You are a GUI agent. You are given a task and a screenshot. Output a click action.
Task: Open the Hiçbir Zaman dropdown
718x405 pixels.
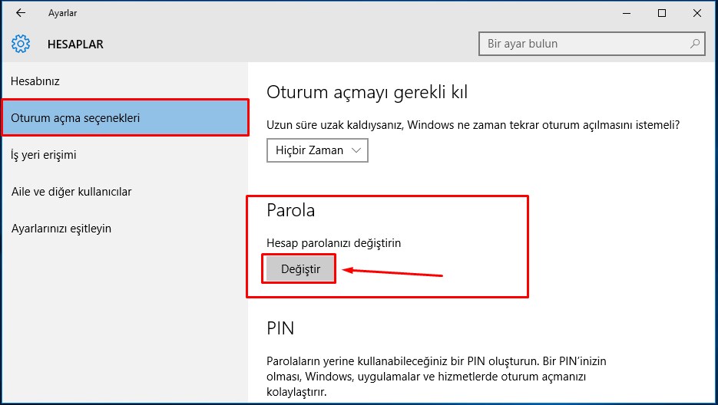[317, 150]
